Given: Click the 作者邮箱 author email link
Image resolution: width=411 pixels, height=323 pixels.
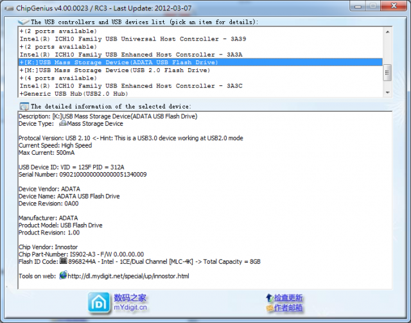Looking at the screenshot, I should [288, 308].
